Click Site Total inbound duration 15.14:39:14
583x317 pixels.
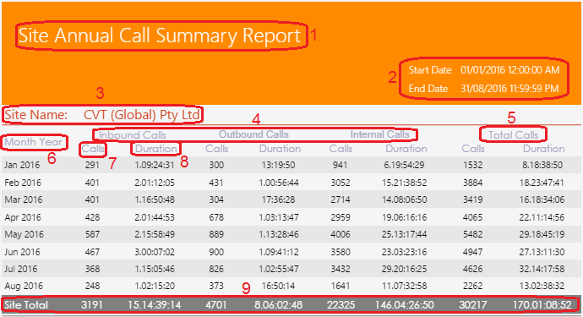tap(155, 305)
